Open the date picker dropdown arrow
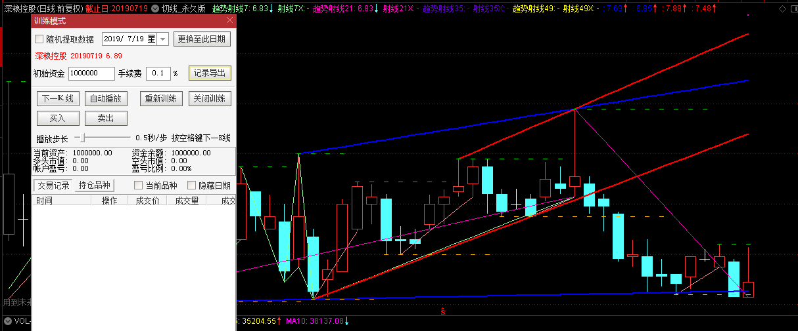The width and height of the screenshot is (798, 331). [x=163, y=39]
